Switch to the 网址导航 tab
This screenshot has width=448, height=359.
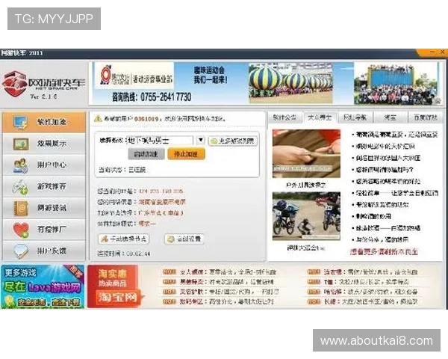[x=355, y=117]
